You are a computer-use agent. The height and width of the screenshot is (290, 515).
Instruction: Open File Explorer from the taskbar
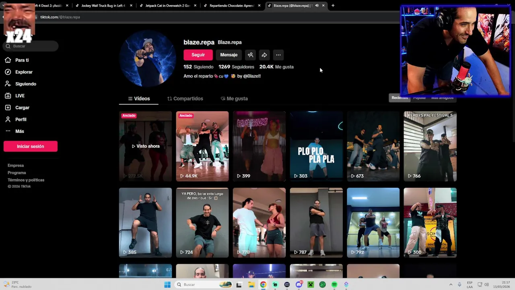251,285
